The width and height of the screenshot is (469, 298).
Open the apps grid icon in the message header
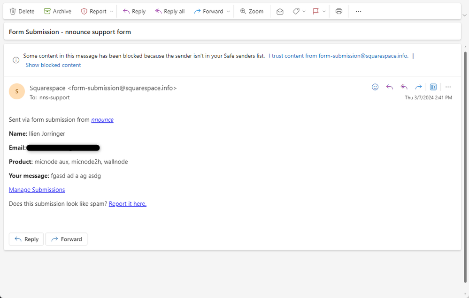click(x=433, y=87)
